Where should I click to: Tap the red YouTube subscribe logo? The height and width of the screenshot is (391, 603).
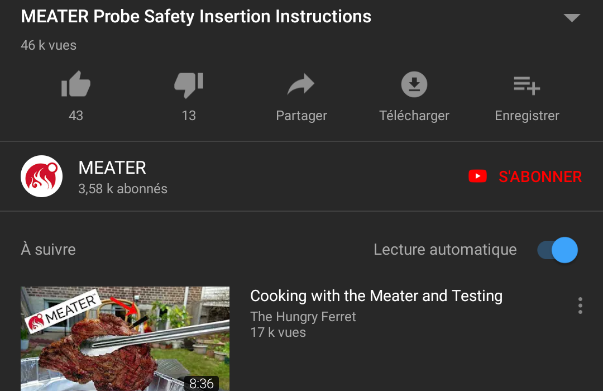coord(477,177)
